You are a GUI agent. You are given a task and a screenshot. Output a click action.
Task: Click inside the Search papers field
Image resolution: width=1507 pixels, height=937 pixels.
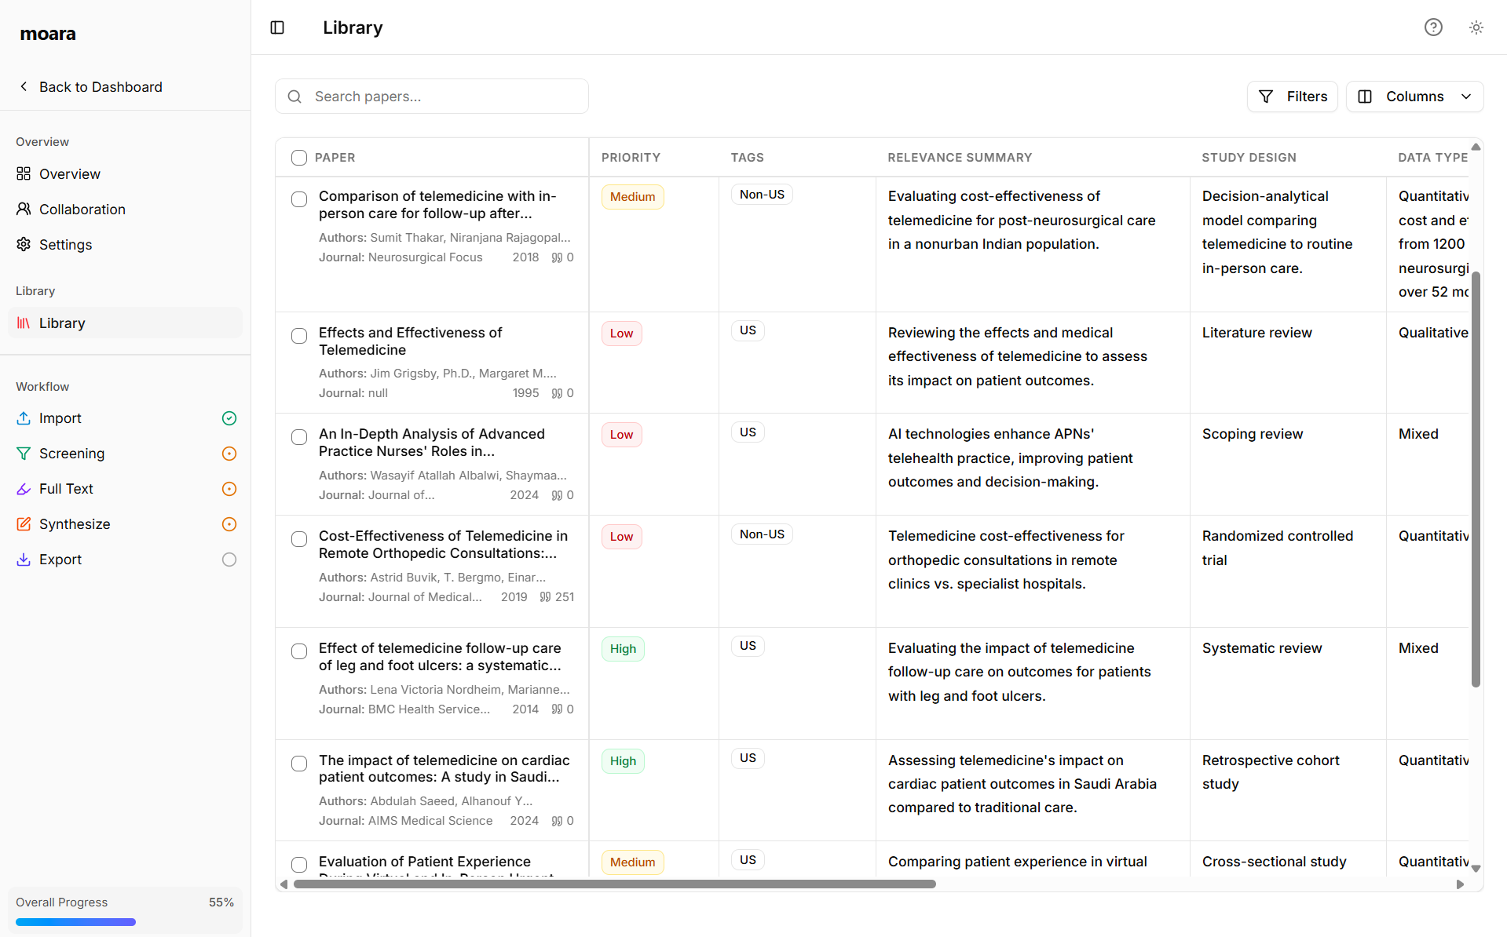431,96
